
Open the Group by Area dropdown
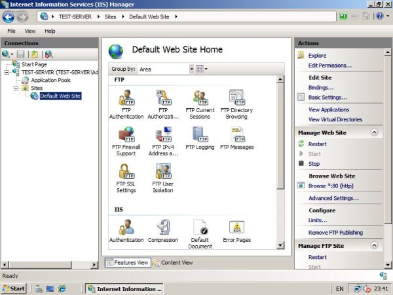(x=191, y=69)
